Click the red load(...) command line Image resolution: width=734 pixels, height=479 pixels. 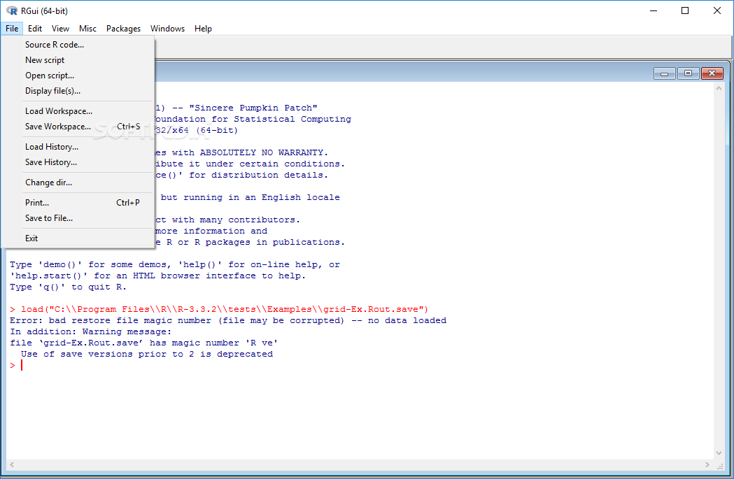219,309
